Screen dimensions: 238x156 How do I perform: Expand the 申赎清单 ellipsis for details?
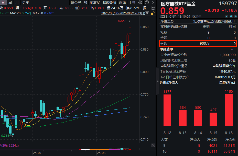point(232,49)
